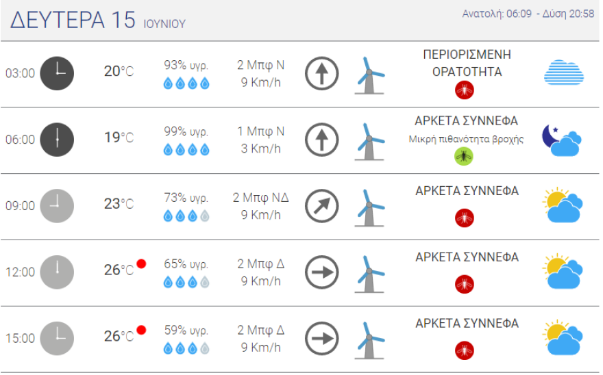Viewport: 603px width, 375px height.
Task: Click the north wind arrow at 03:00
Action: coord(322,73)
